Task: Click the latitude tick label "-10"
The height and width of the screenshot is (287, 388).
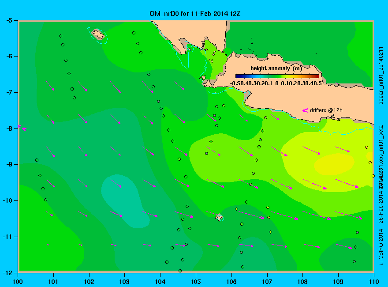Action: tap(7, 200)
